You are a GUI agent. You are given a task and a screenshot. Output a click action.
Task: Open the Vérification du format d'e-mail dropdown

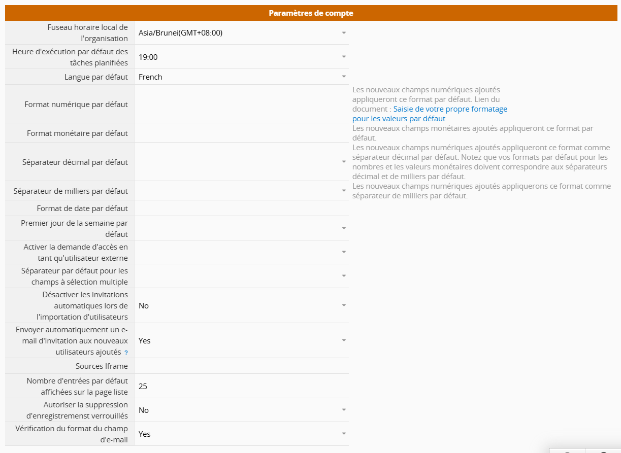(242, 434)
